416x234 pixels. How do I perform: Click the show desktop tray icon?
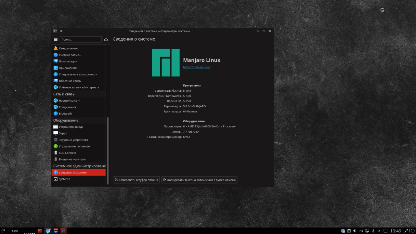385,231
